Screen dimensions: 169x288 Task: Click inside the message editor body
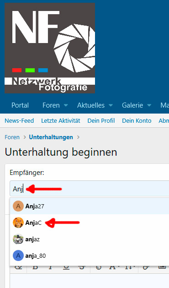pyautogui.click(x=90, y=281)
